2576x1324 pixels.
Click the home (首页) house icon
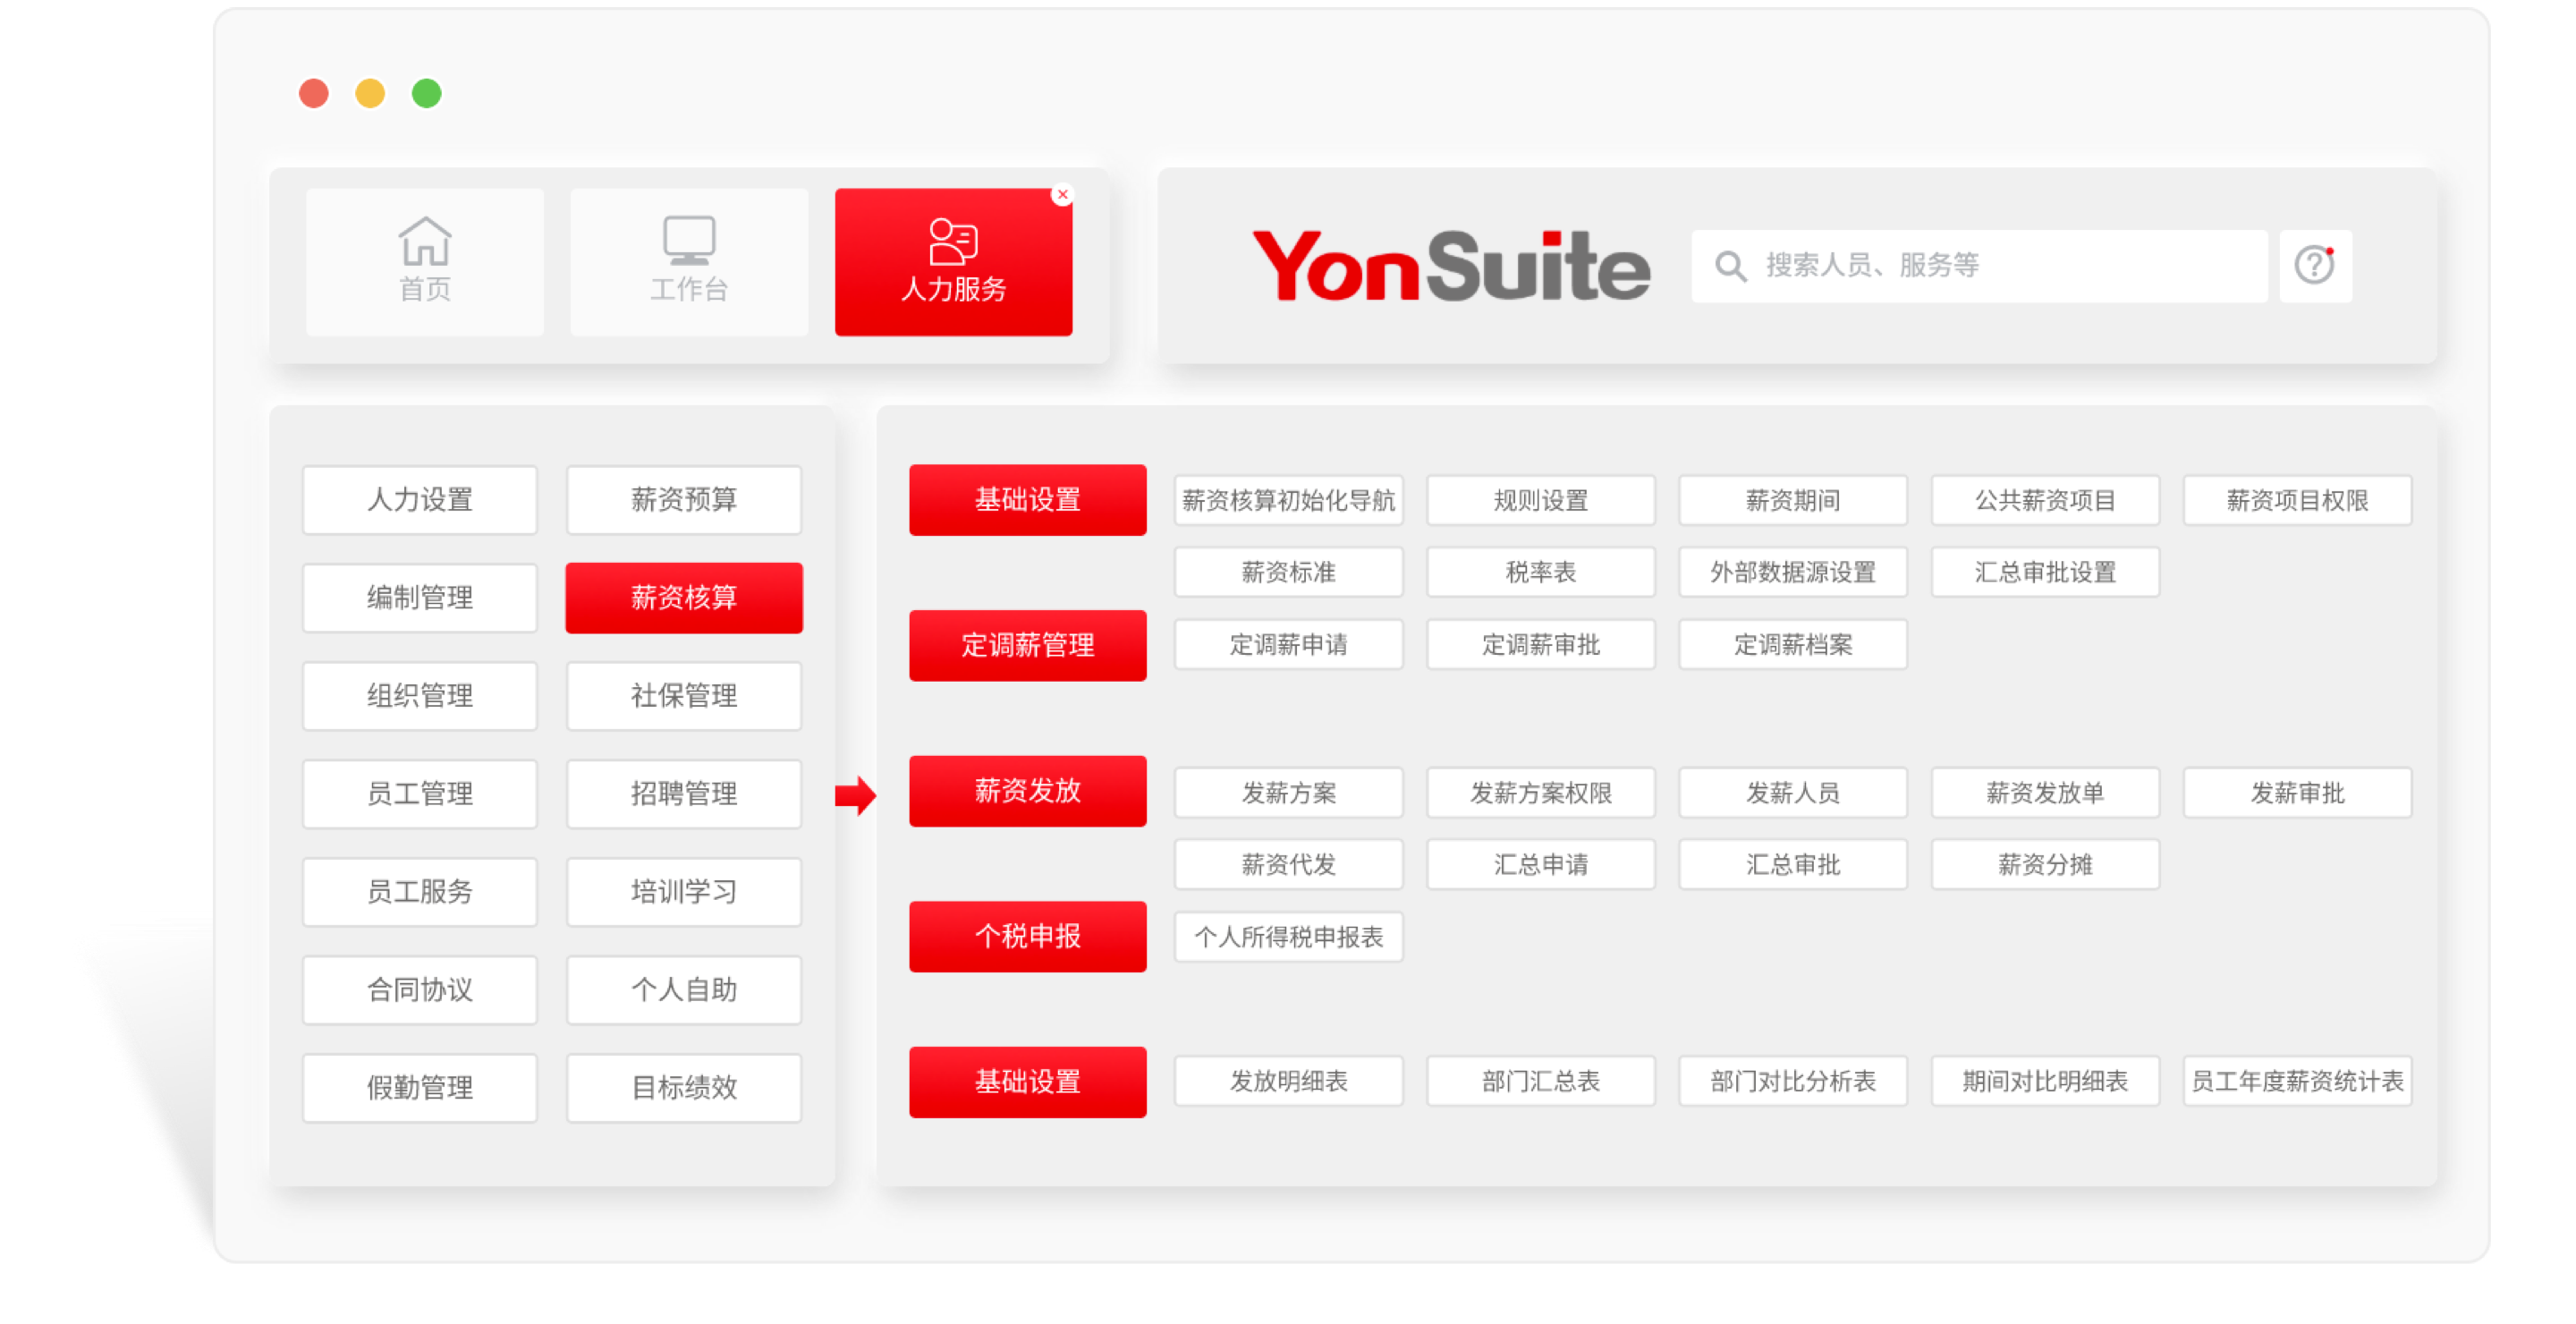point(425,241)
